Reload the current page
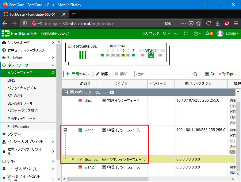 (208, 24)
